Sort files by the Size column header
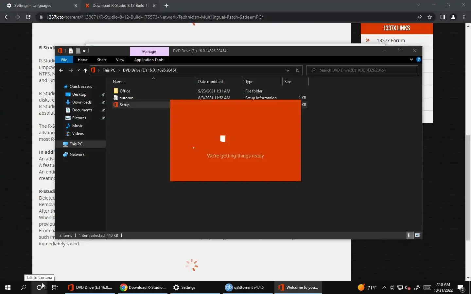Viewport: 471px width, 294px height. coord(295,82)
